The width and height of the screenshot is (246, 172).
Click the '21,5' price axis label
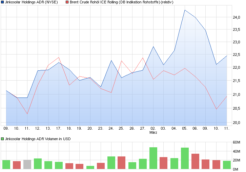click(237, 81)
